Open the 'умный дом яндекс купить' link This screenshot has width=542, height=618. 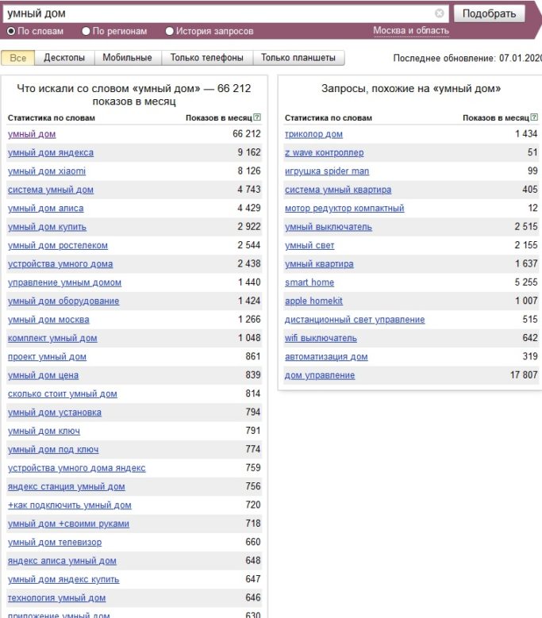click(x=63, y=579)
